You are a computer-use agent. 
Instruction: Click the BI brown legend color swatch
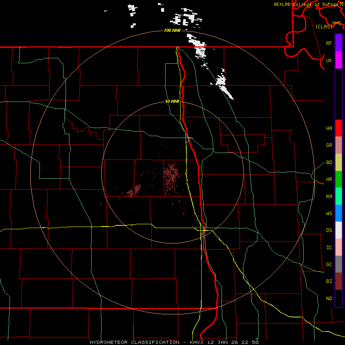click(338, 281)
